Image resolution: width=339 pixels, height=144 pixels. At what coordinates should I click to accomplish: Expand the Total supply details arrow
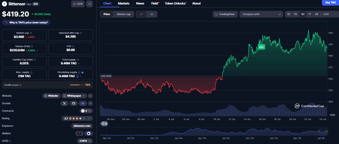coord(79,64)
